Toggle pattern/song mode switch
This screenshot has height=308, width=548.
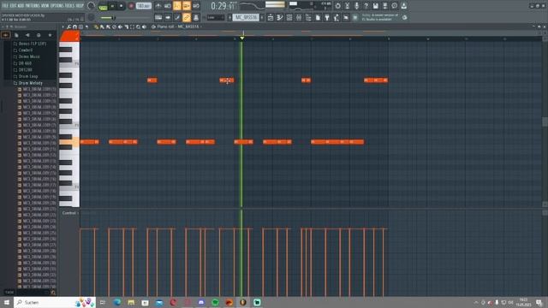coord(103,6)
